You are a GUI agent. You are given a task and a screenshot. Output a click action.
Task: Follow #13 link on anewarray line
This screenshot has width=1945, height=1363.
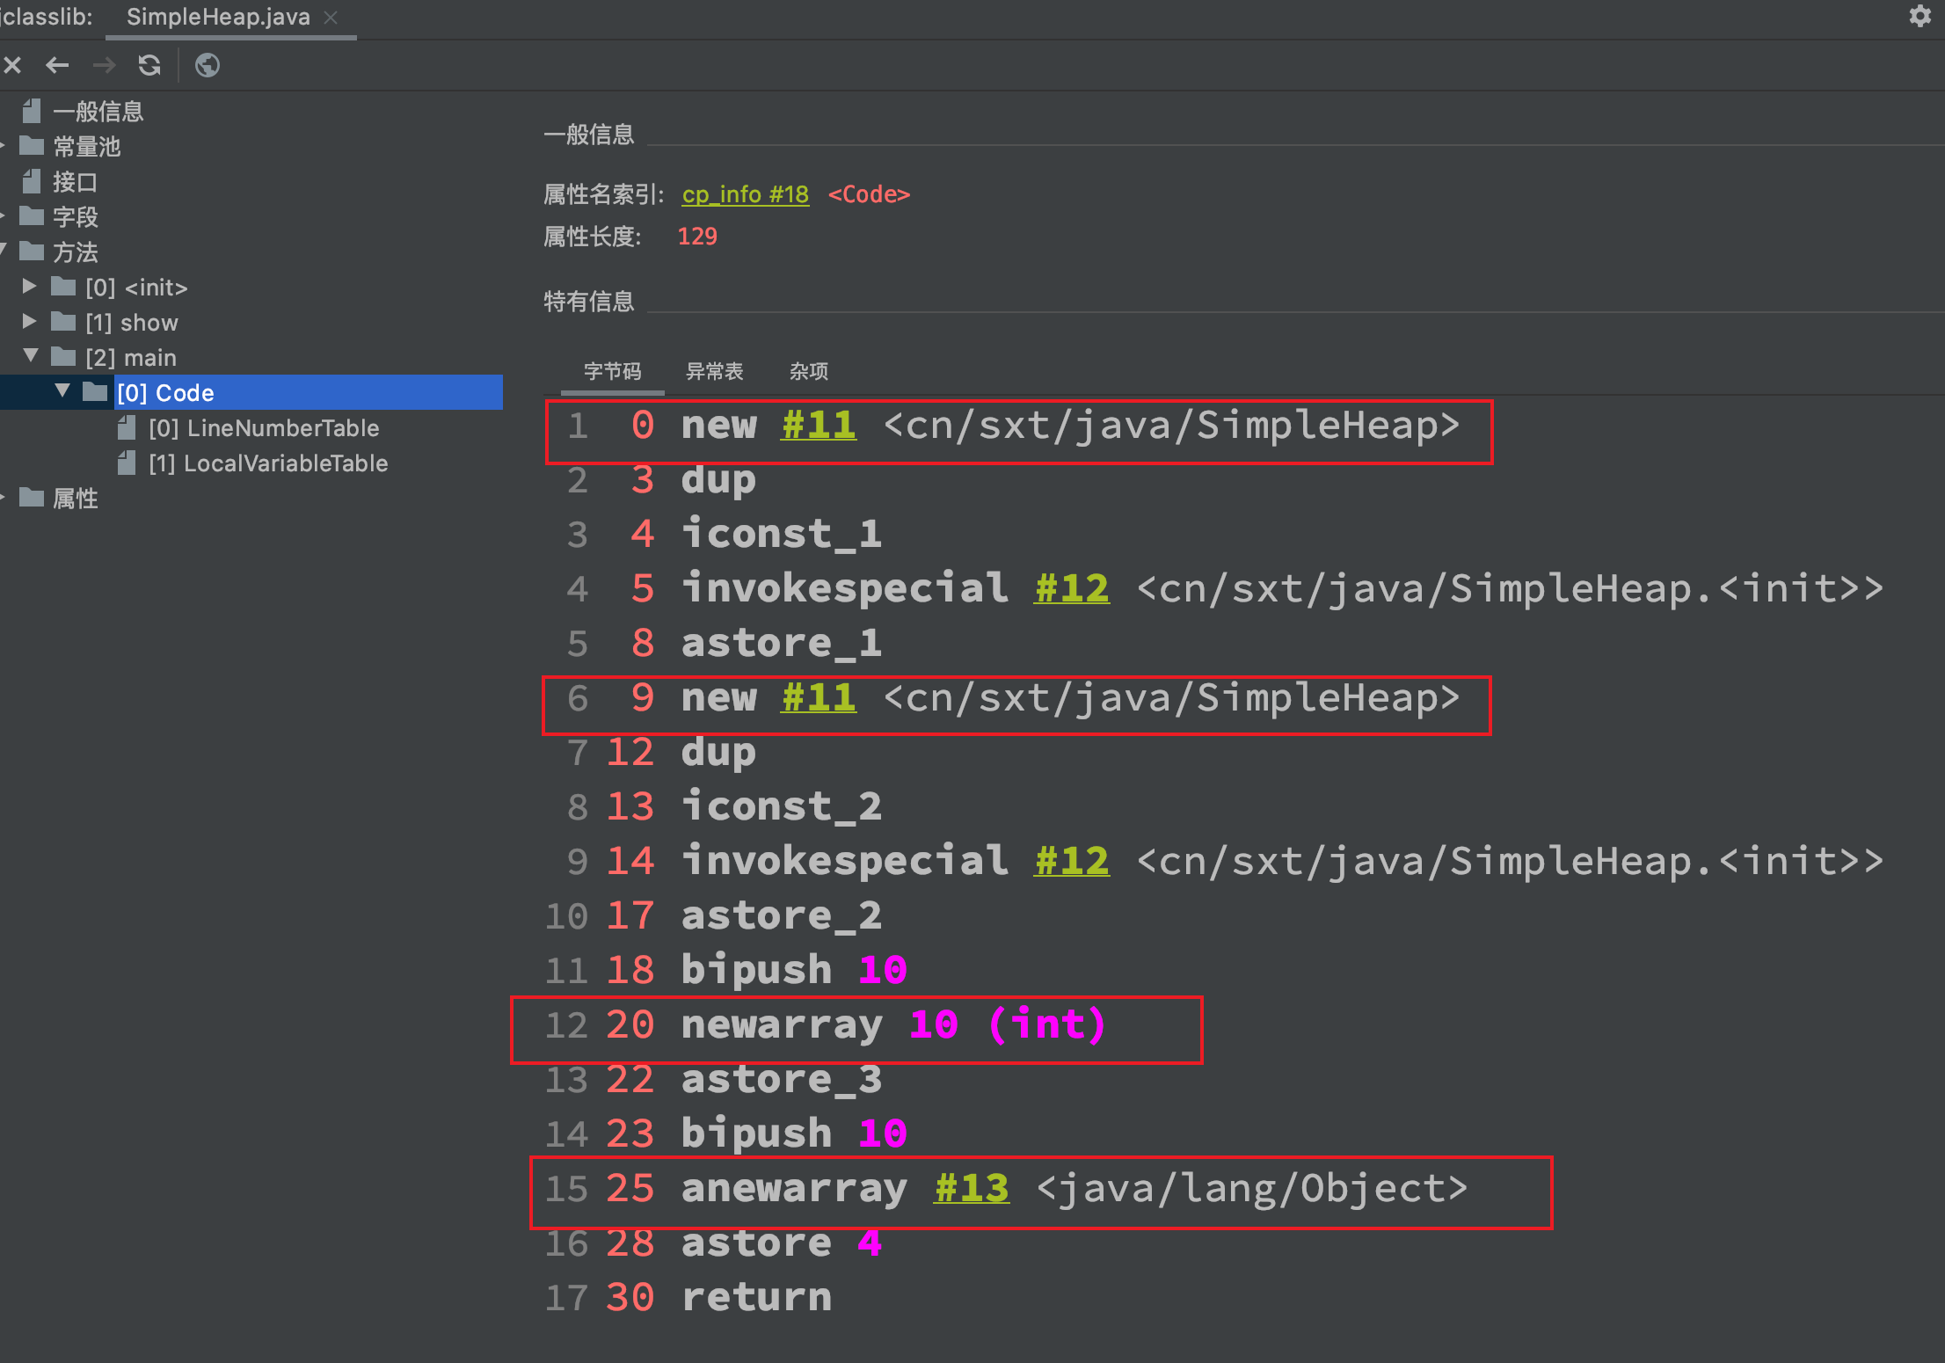(x=971, y=1189)
